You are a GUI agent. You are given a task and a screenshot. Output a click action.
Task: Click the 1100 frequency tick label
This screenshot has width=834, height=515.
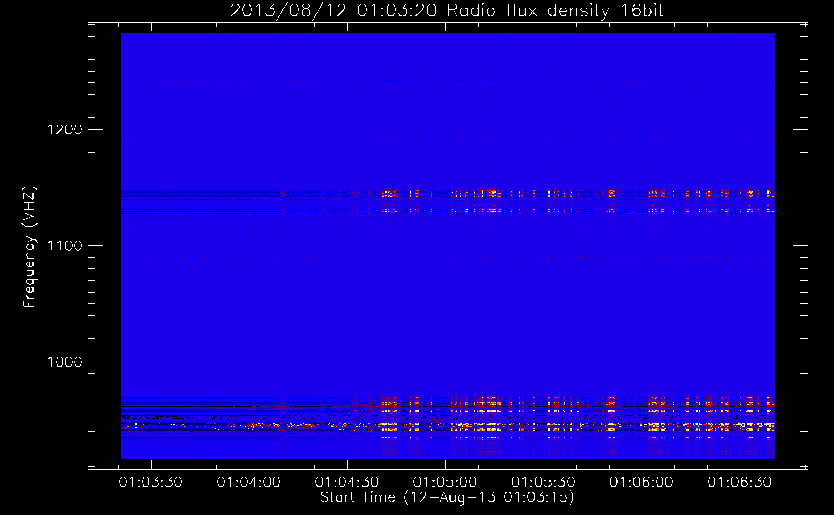(64, 246)
